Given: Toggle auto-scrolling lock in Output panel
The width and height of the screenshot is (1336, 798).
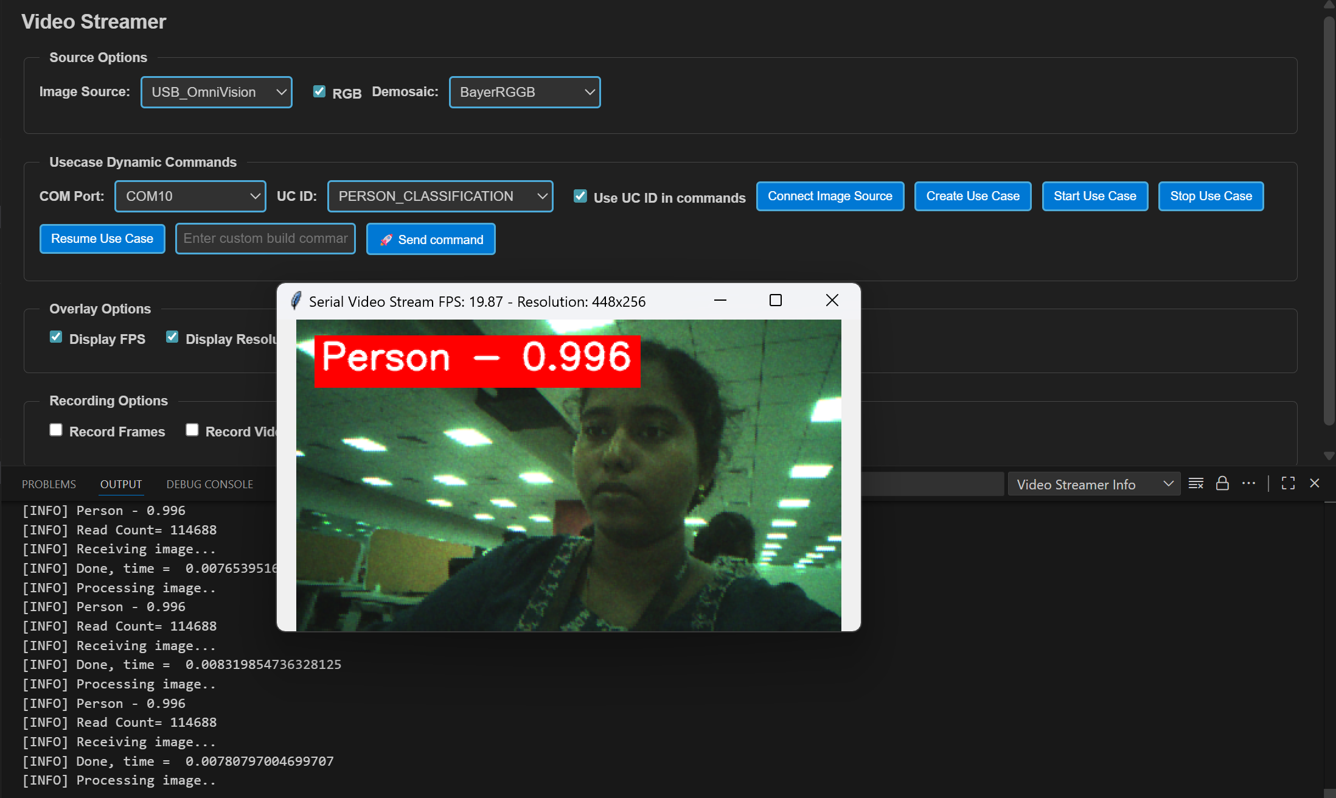Looking at the screenshot, I should (x=1223, y=483).
